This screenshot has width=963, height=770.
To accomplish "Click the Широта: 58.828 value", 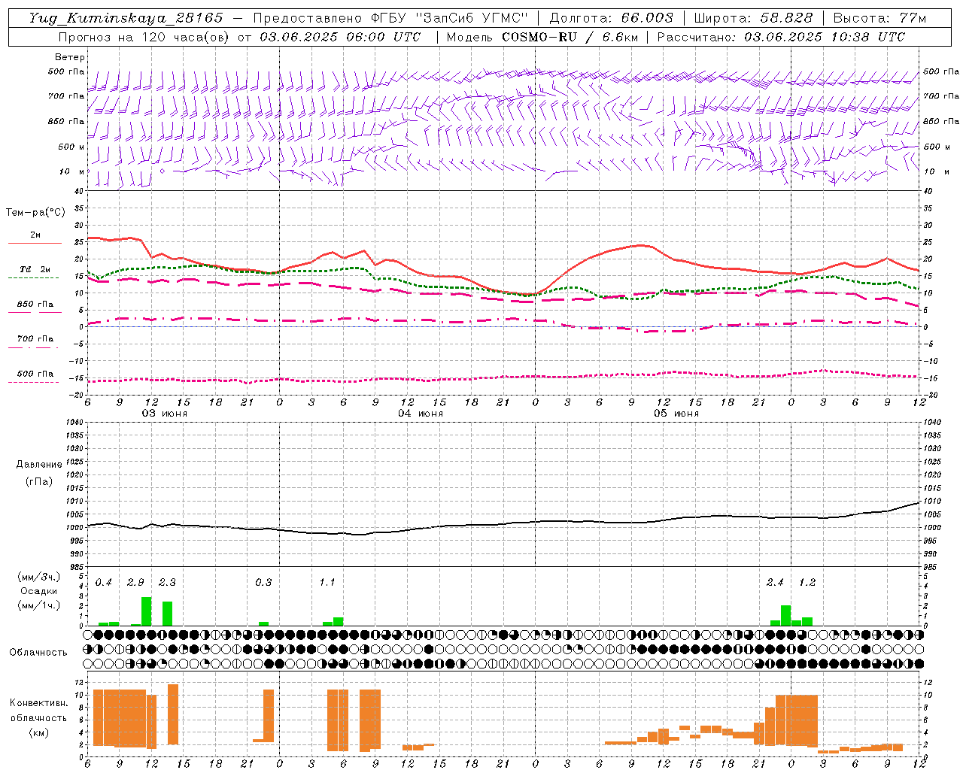I will (x=754, y=18).
